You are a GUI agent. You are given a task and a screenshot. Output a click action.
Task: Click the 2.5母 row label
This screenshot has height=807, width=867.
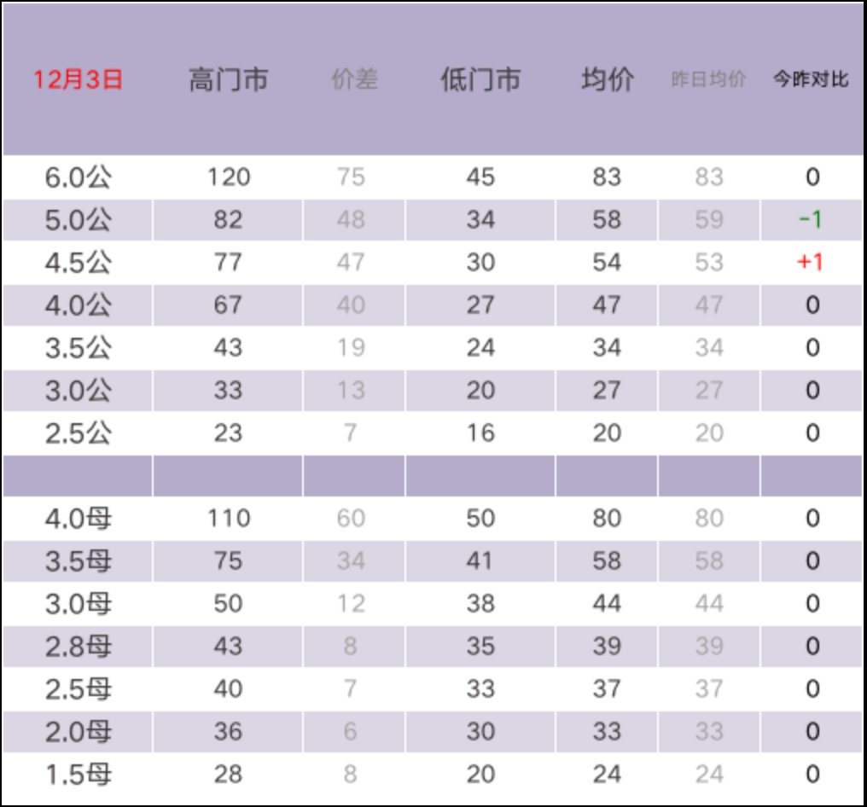(78, 688)
